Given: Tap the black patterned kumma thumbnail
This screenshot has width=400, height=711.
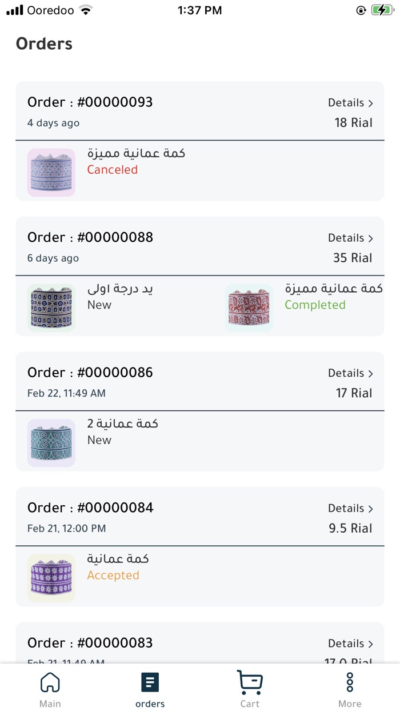Looking at the screenshot, I should click(x=51, y=307).
